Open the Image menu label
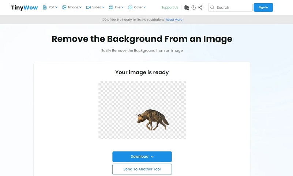Screen dimensions: 293x176 (73, 7)
